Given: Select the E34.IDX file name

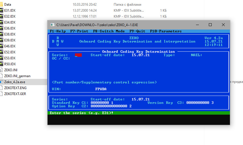Looking at the screenshot, I should click(10, 22).
